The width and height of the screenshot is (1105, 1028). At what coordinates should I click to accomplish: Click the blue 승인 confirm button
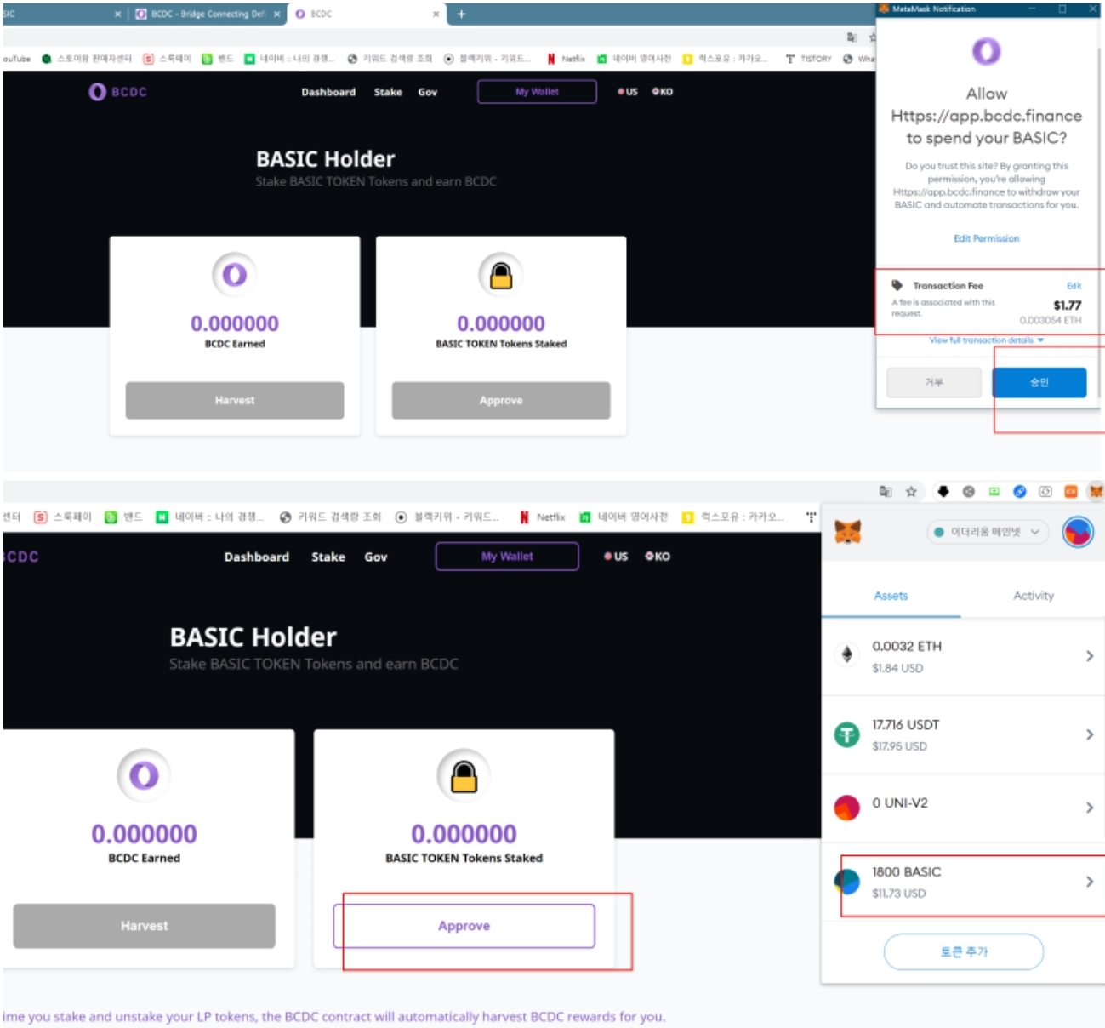pyautogui.click(x=1039, y=382)
